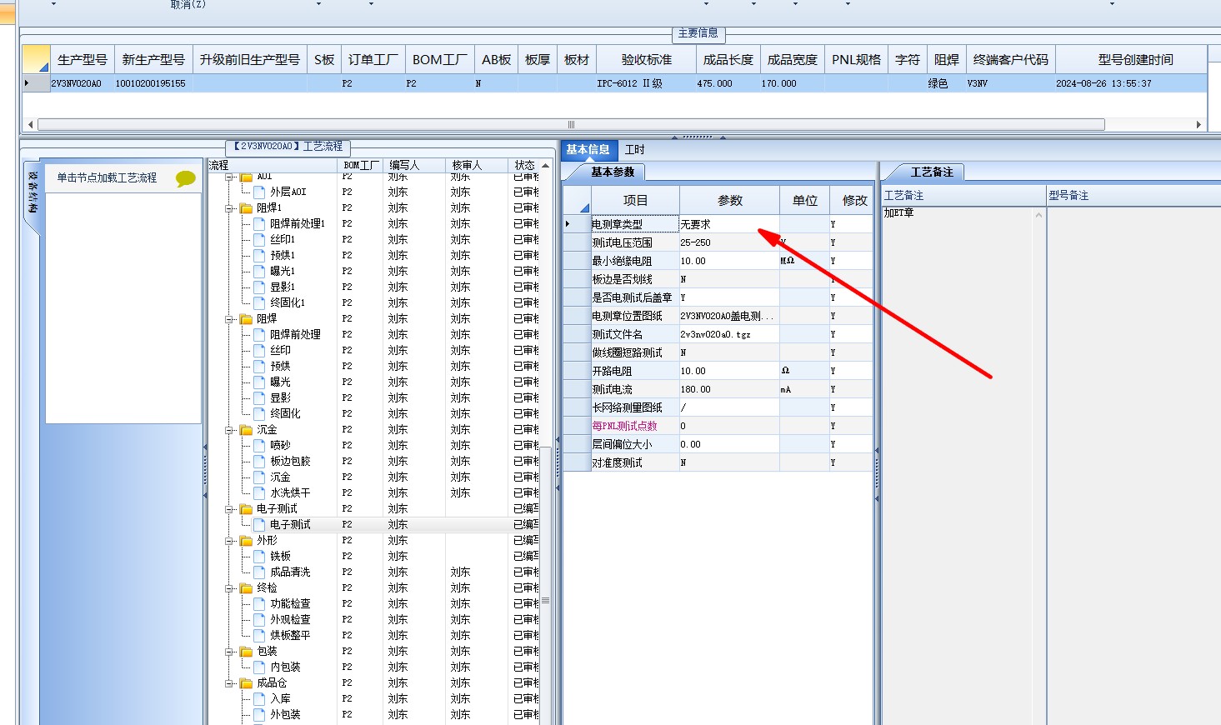The height and width of the screenshot is (725, 1221).
Task: Collapse the 包装 folder node
Action: point(229,652)
